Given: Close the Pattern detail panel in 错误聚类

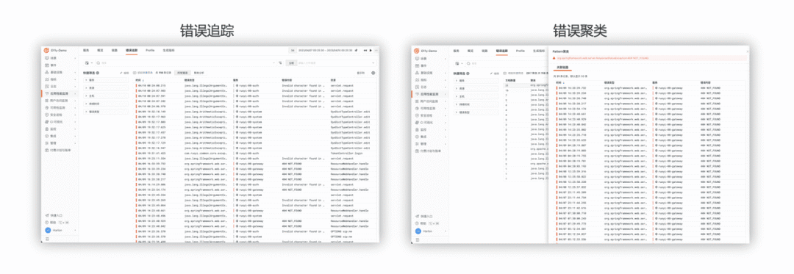Looking at the screenshot, I should (x=747, y=51).
